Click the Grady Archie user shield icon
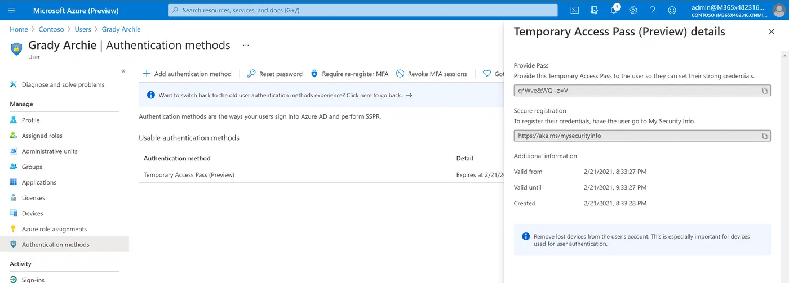 pos(16,49)
